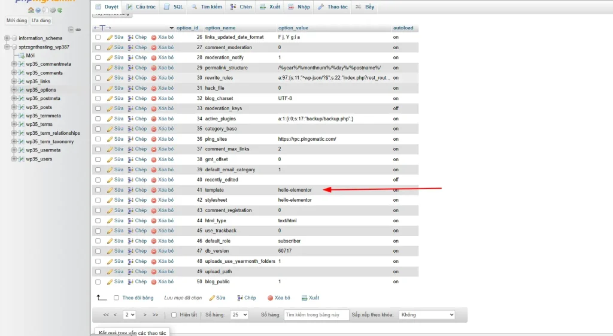The width and height of the screenshot is (613, 336).
Task: Check the box for links_updated_date_format row
Action: [x=98, y=37]
